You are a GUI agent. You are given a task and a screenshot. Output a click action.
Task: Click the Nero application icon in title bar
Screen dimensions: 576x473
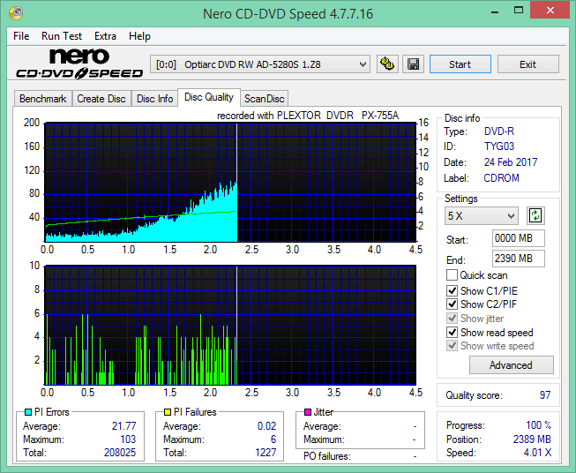click(x=16, y=13)
